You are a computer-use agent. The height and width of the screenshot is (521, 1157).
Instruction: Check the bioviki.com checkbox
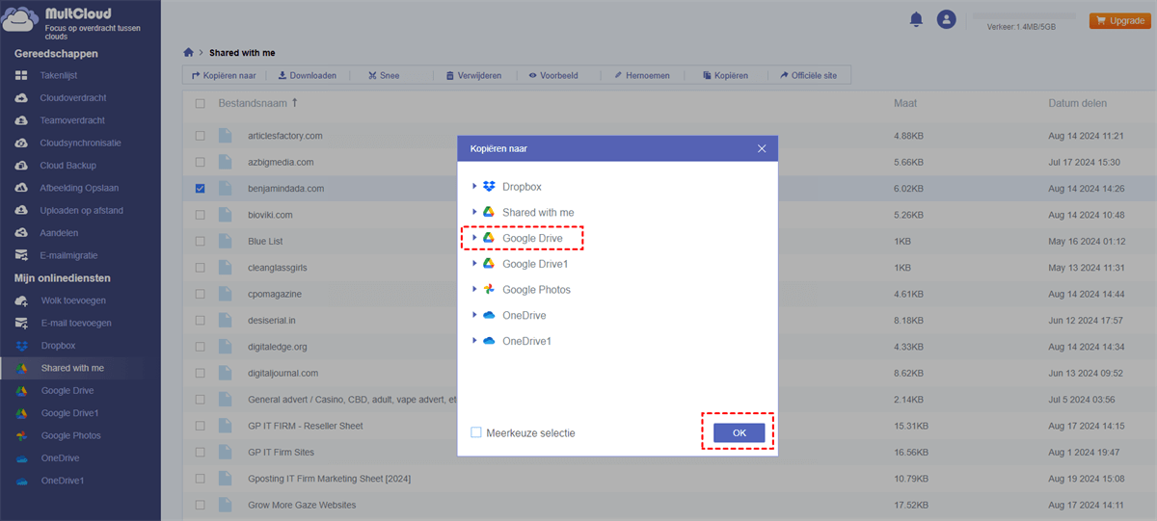(x=200, y=215)
